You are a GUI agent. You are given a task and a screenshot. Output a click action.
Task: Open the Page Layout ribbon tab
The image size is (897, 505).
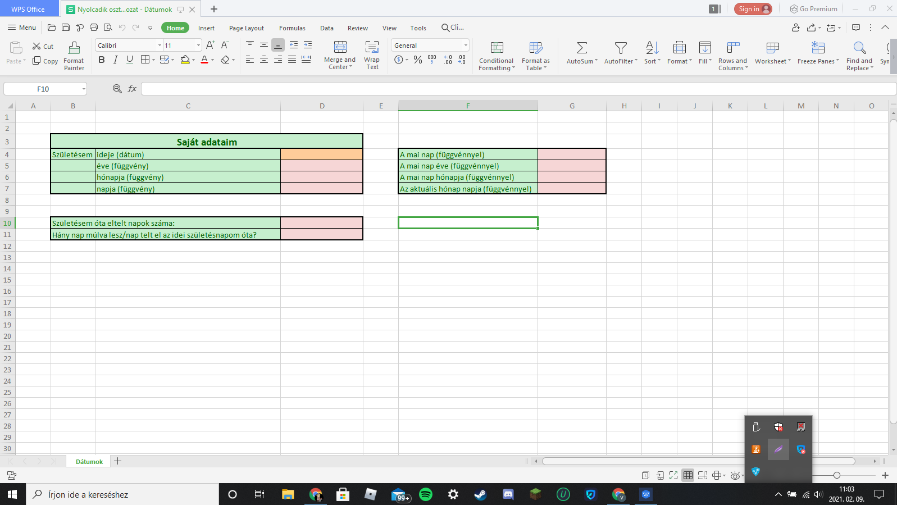pos(246,28)
